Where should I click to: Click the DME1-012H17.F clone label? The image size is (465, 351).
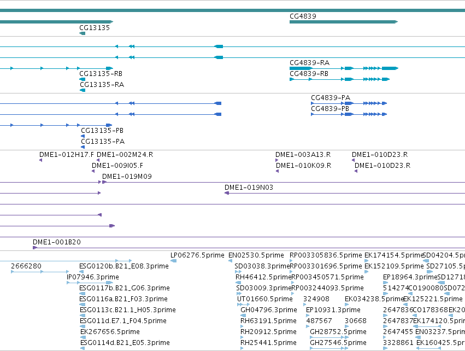pyautogui.click(x=67, y=155)
